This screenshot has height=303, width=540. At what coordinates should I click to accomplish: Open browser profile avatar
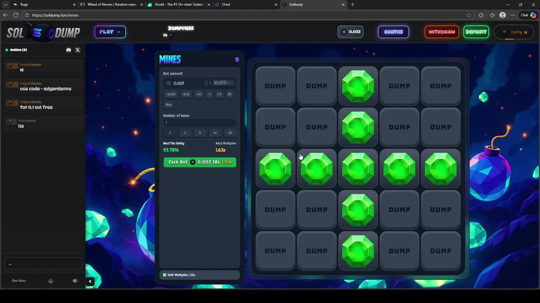pyautogui.click(x=502, y=15)
